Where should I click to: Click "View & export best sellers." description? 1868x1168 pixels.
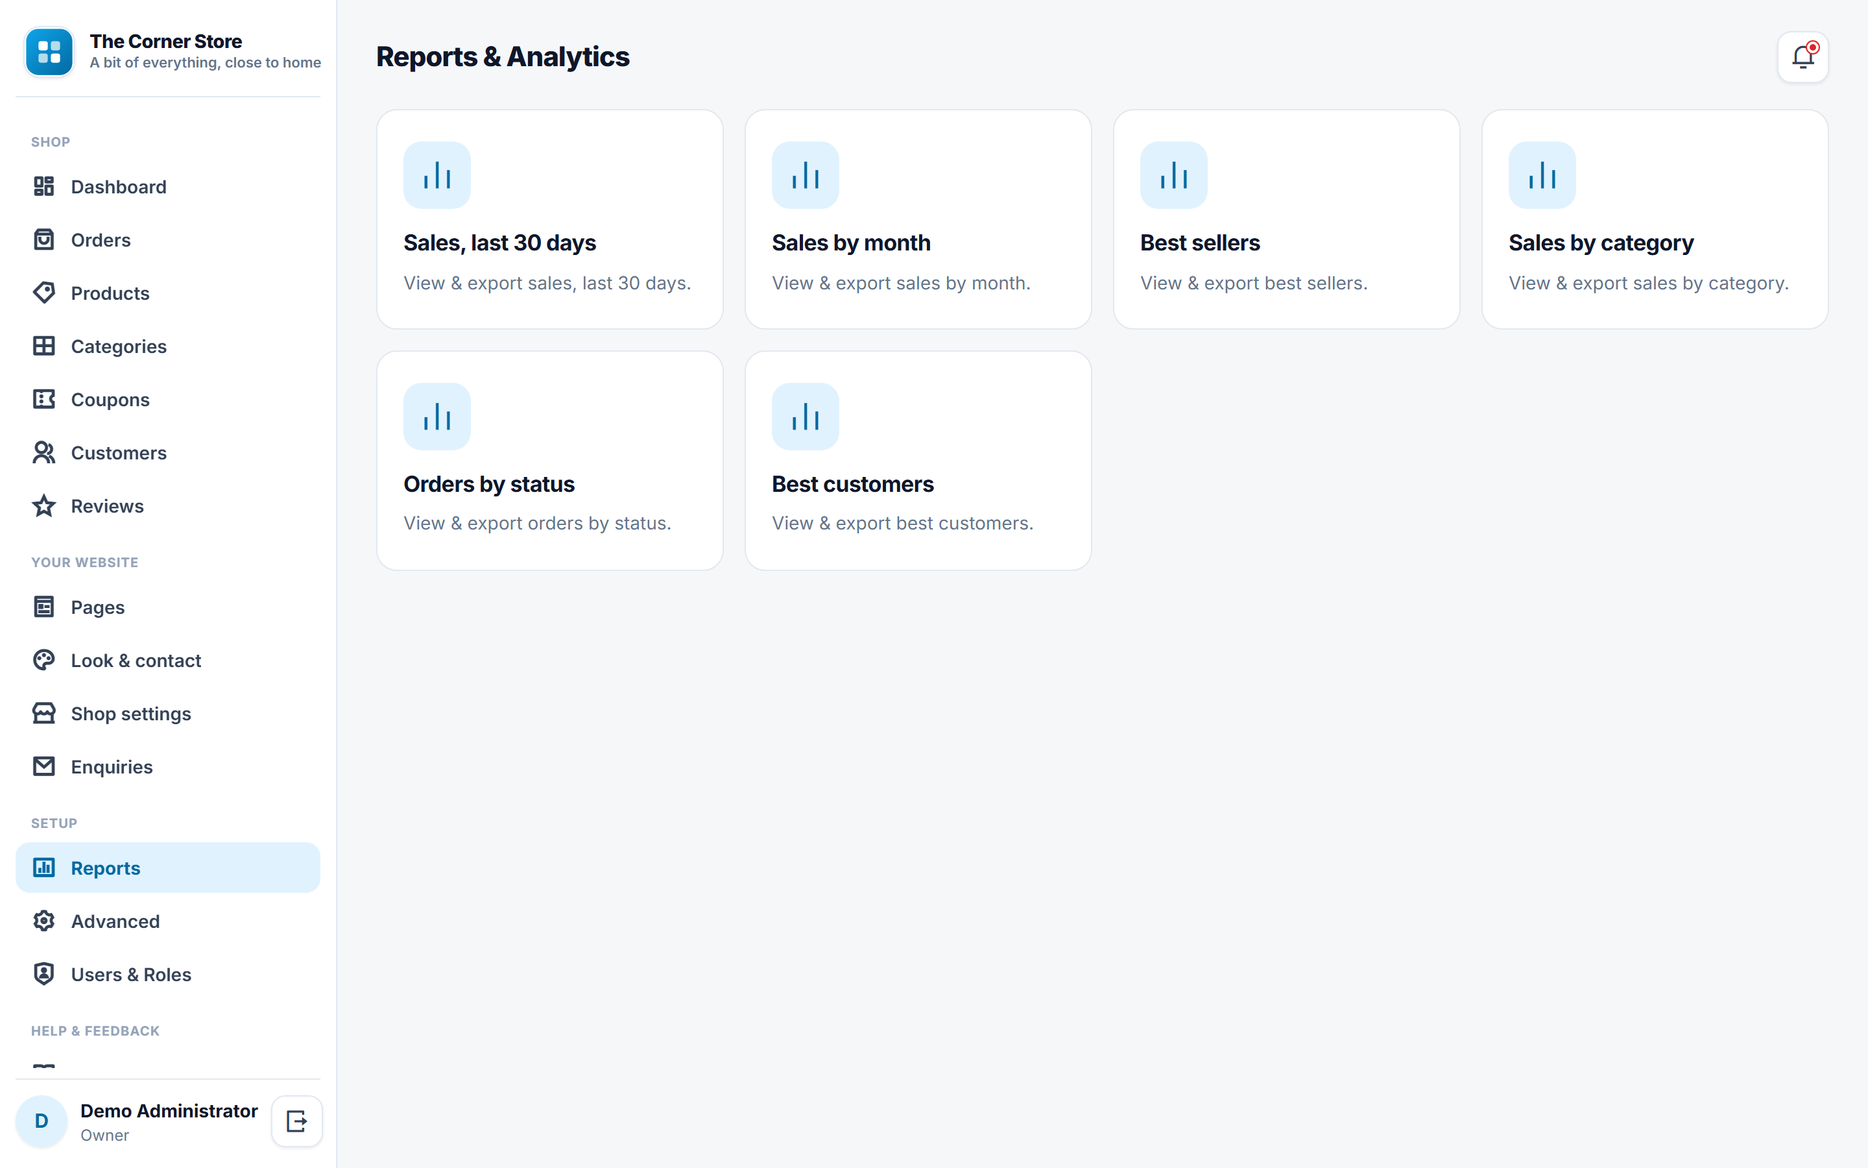coord(1254,284)
